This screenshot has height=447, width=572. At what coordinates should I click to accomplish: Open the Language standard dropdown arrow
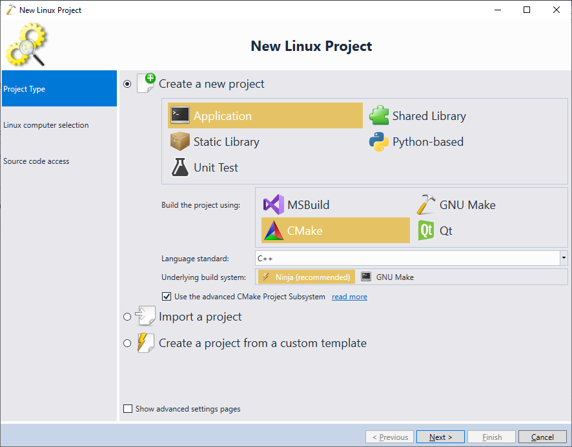click(x=564, y=258)
